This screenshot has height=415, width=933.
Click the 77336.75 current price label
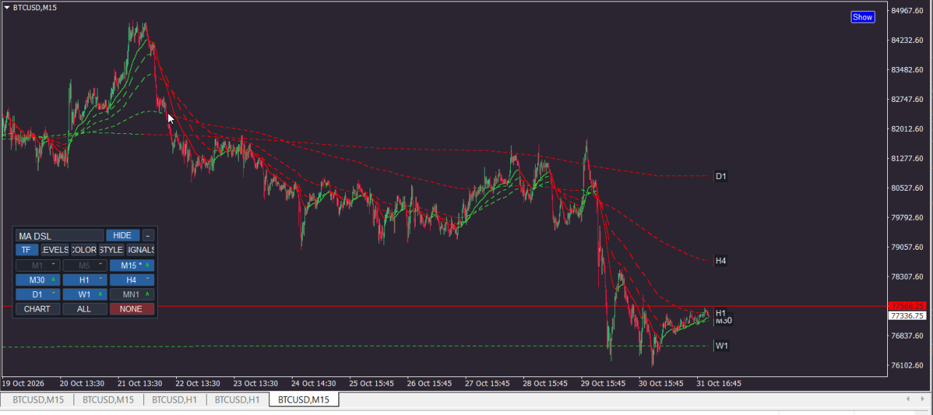click(908, 316)
